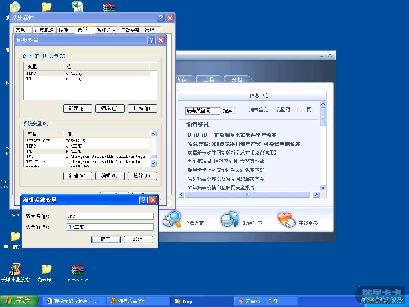The width and height of the screenshot is (409, 307).
Task: Click system variables list scroll up arrow
Action: click(x=153, y=134)
